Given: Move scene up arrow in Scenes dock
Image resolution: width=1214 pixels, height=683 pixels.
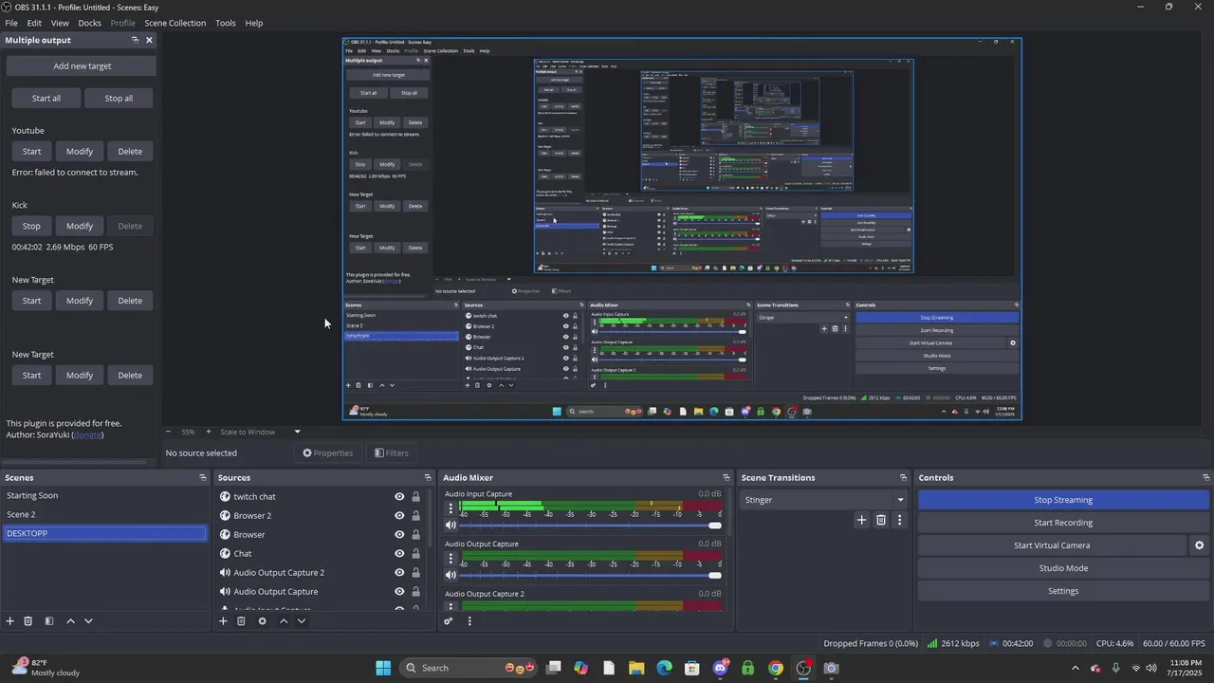Looking at the screenshot, I should 70,621.
